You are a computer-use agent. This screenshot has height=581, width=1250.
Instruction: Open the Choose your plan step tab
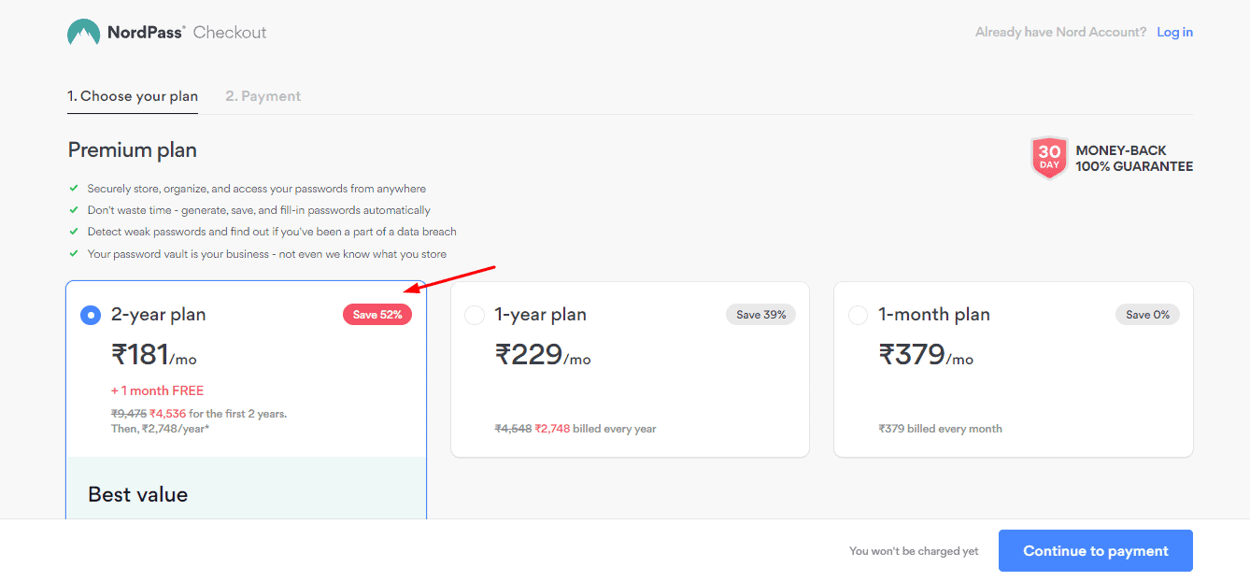pyautogui.click(x=133, y=96)
